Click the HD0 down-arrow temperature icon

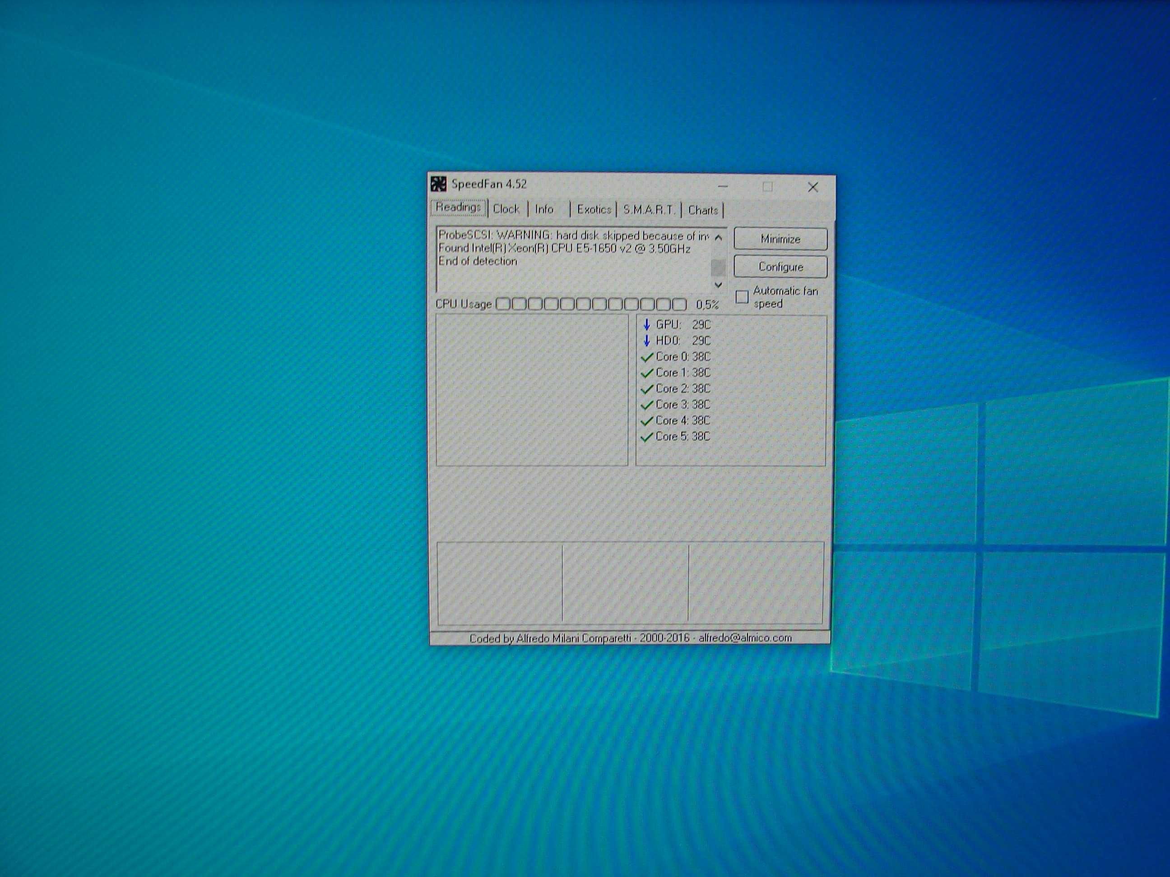pos(646,341)
